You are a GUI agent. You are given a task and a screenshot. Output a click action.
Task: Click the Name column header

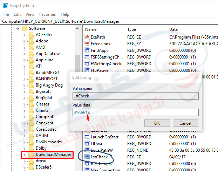(x=91, y=29)
